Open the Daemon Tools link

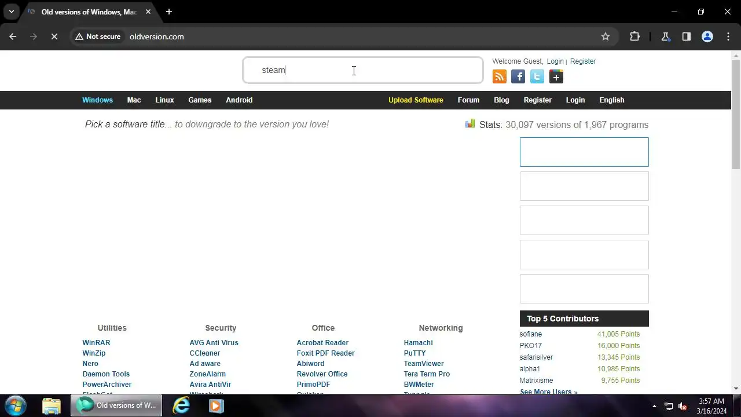click(x=106, y=374)
